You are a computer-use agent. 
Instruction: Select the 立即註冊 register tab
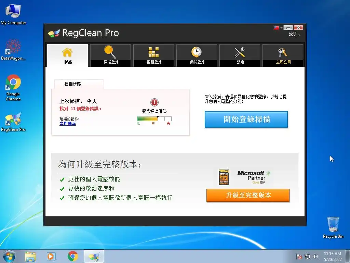pos(283,55)
